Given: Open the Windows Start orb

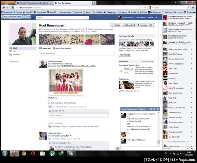Looking at the screenshot, I should pyautogui.click(x=5, y=154).
